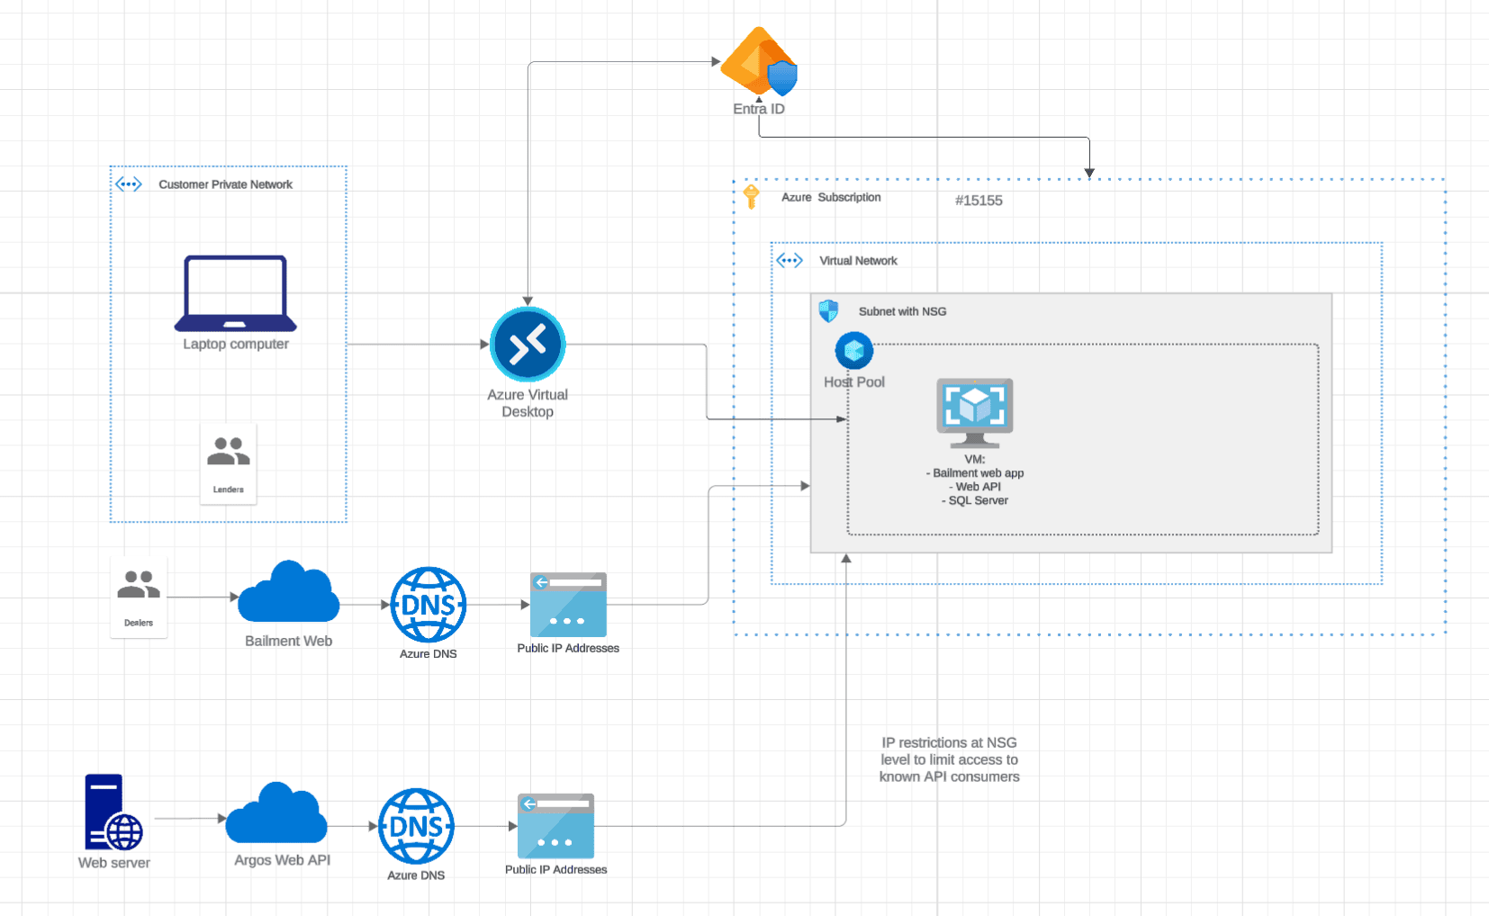Click the IP restrictions at NSG note
This screenshot has height=916, width=1489.
click(950, 759)
